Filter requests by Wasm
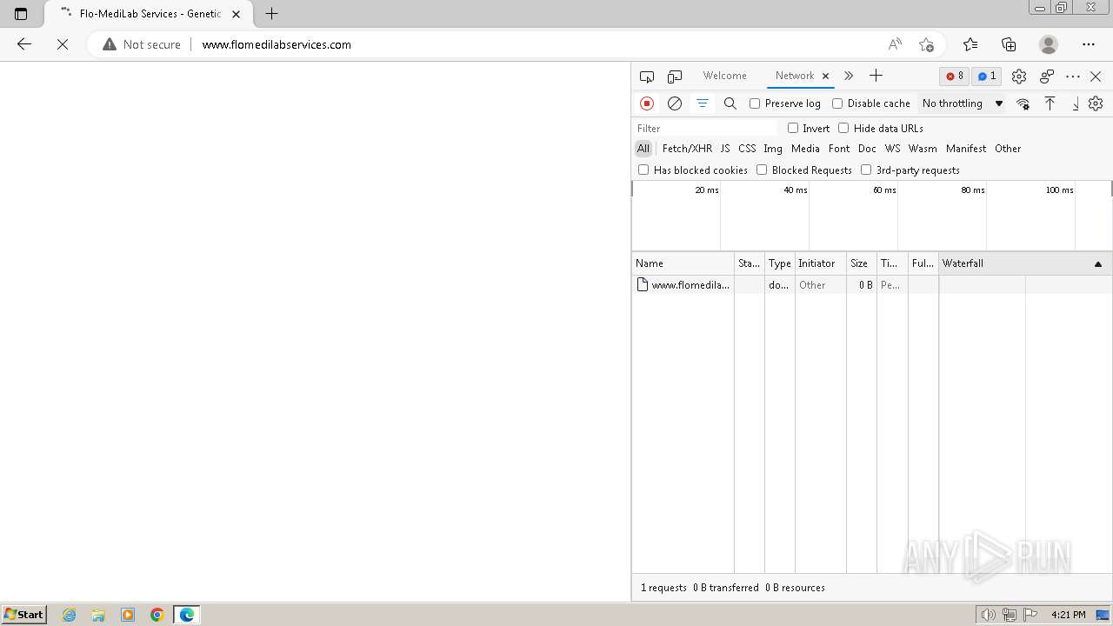Image resolution: width=1113 pixels, height=626 pixels. (923, 149)
